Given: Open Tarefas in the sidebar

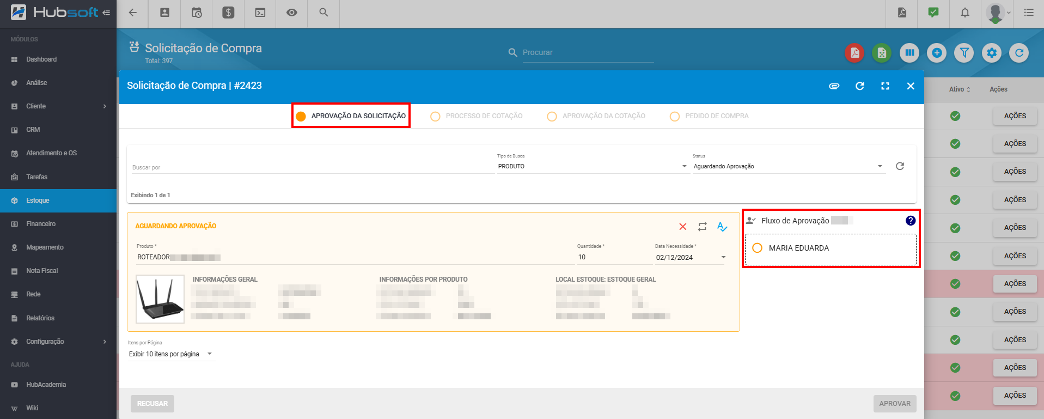Looking at the screenshot, I should (58, 177).
